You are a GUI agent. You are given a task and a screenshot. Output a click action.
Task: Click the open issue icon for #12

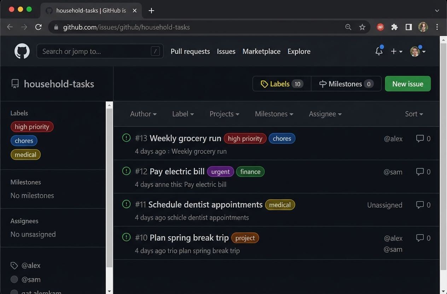(x=126, y=171)
